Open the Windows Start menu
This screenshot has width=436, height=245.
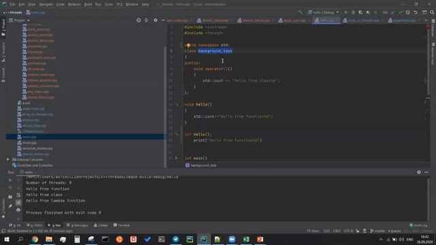pos(6,239)
